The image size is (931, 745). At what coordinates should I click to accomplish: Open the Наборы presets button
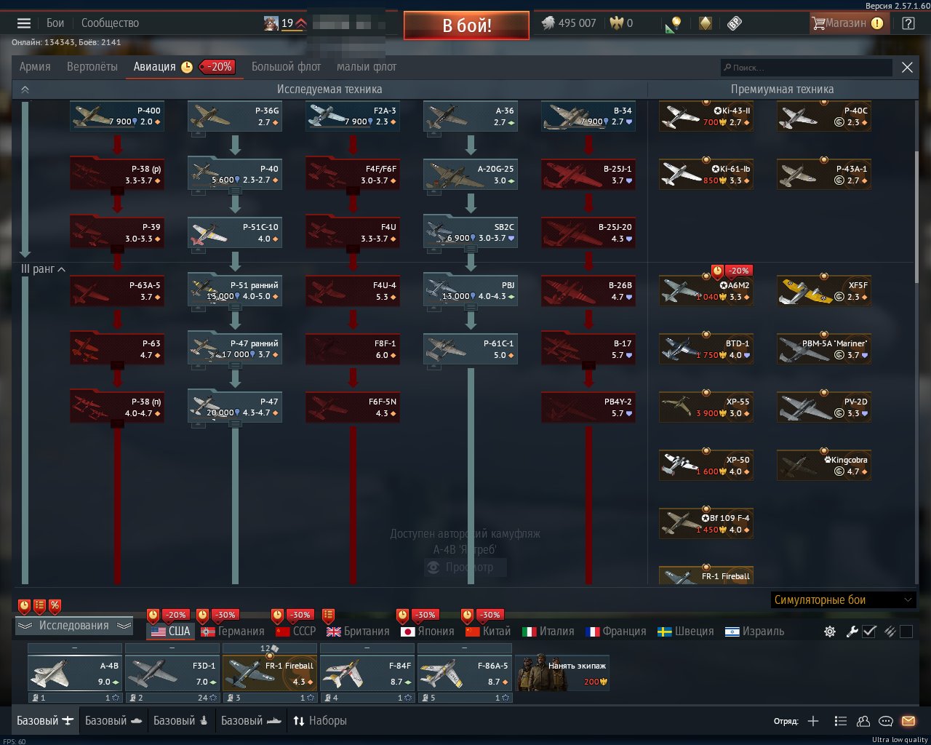[x=320, y=721]
